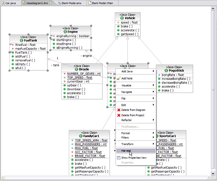Click the Vehicle class icon
Image resolution: width=217 pixels, height=181 pixels.
point(122,18)
